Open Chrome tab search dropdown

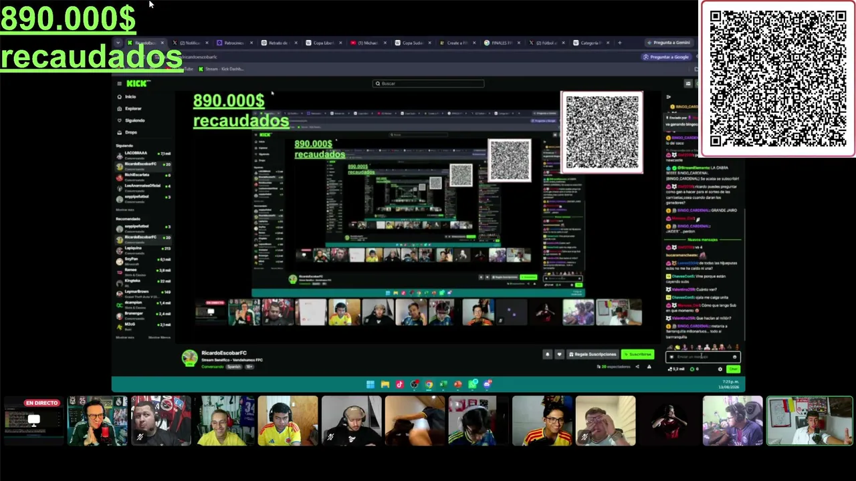coord(118,43)
